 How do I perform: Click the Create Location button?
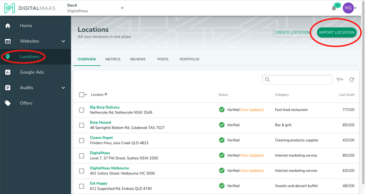coord(292,32)
